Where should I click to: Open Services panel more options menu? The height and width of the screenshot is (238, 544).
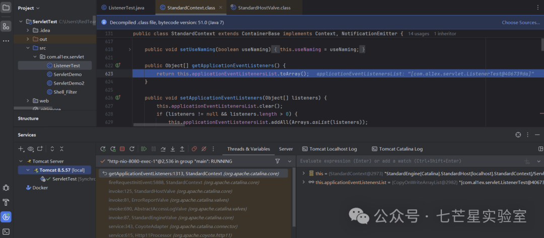(x=528, y=135)
